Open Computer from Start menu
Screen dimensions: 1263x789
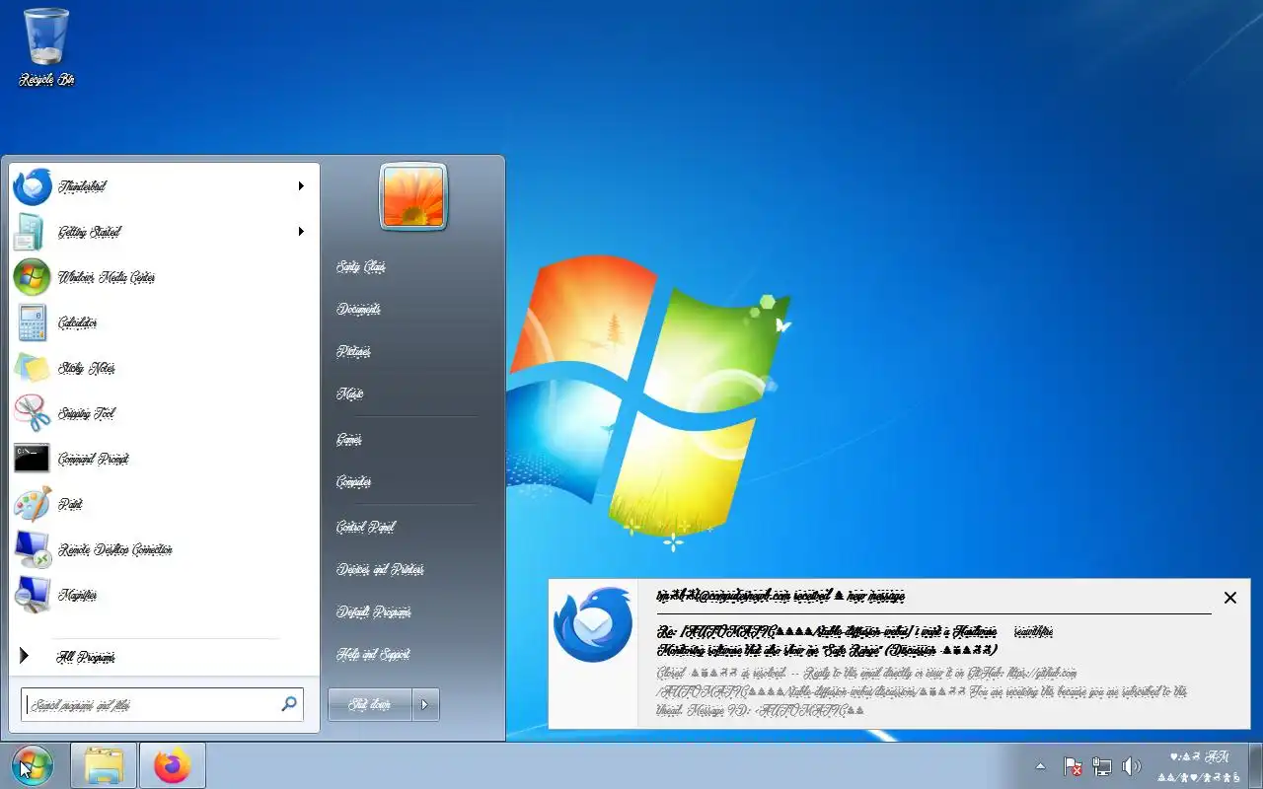pos(354,482)
